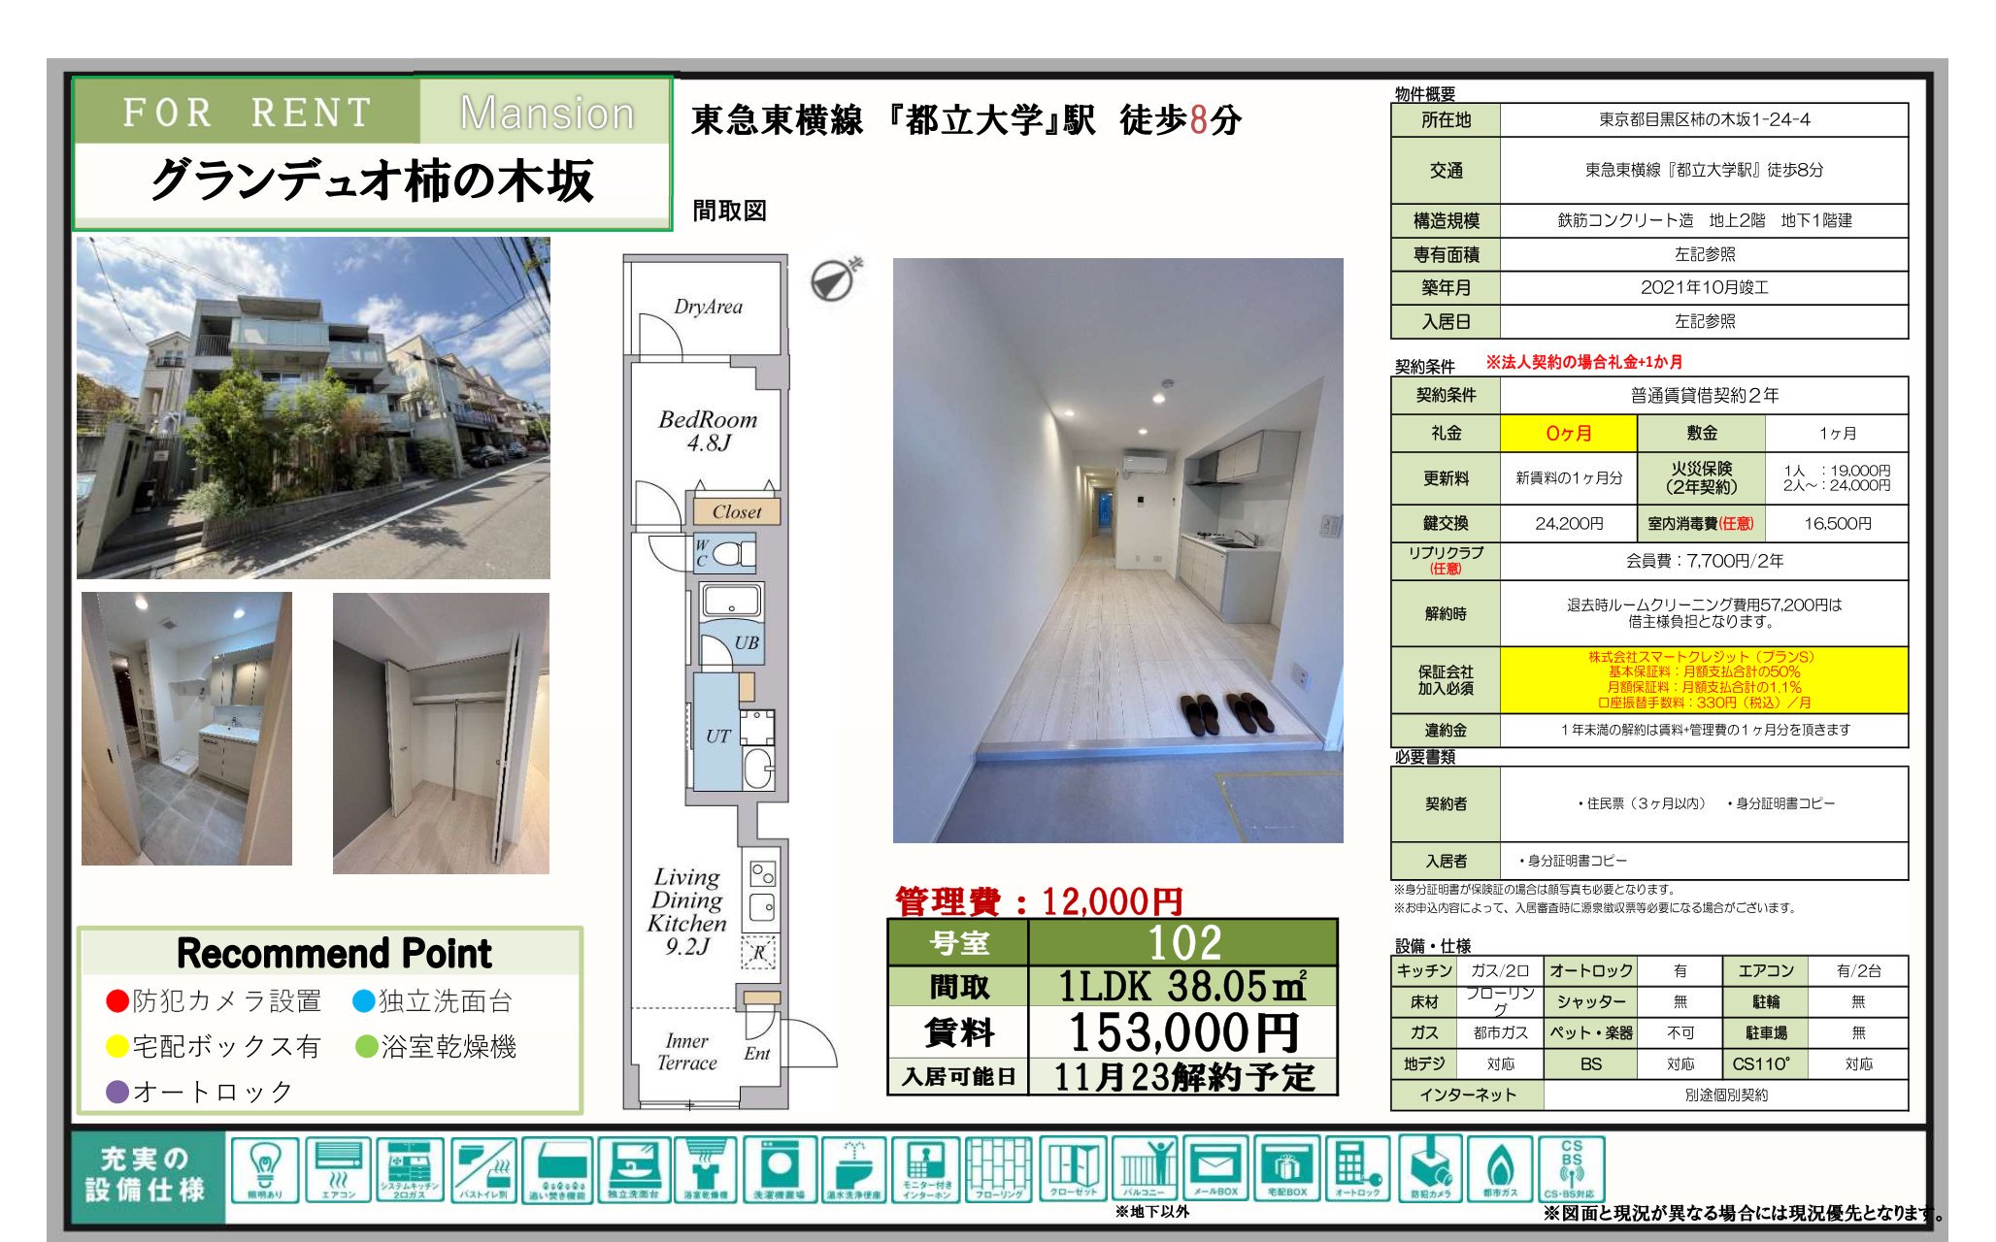This screenshot has width=1996, height=1242.
Task: Click the air conditioner (エアコン) icon
Action: coord(338,1169)
